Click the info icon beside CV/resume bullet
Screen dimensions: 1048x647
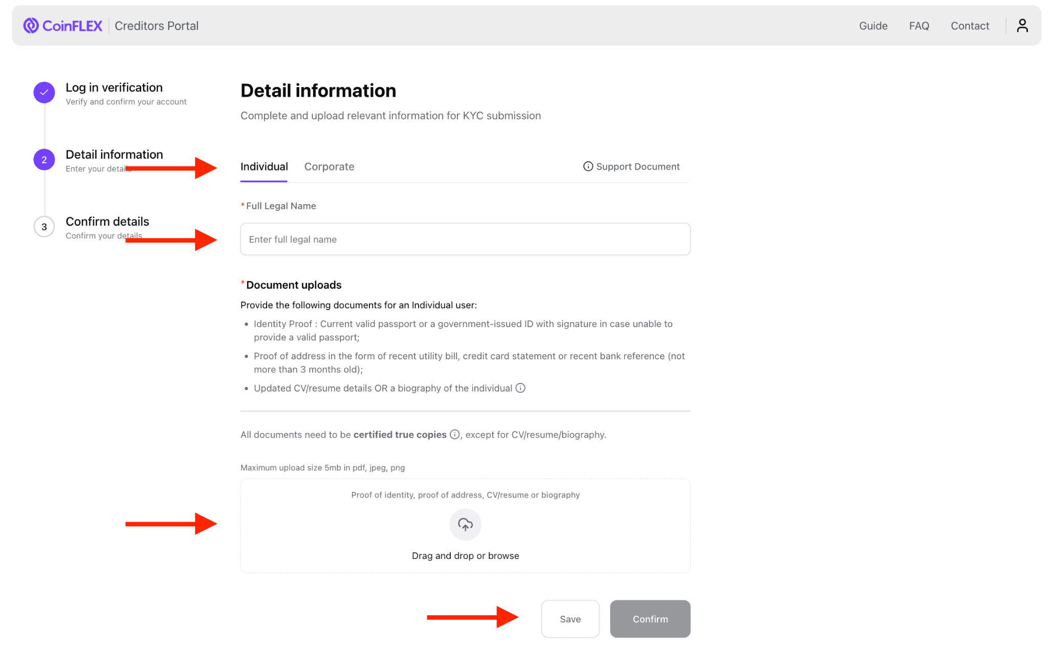(x=520, y=388)
